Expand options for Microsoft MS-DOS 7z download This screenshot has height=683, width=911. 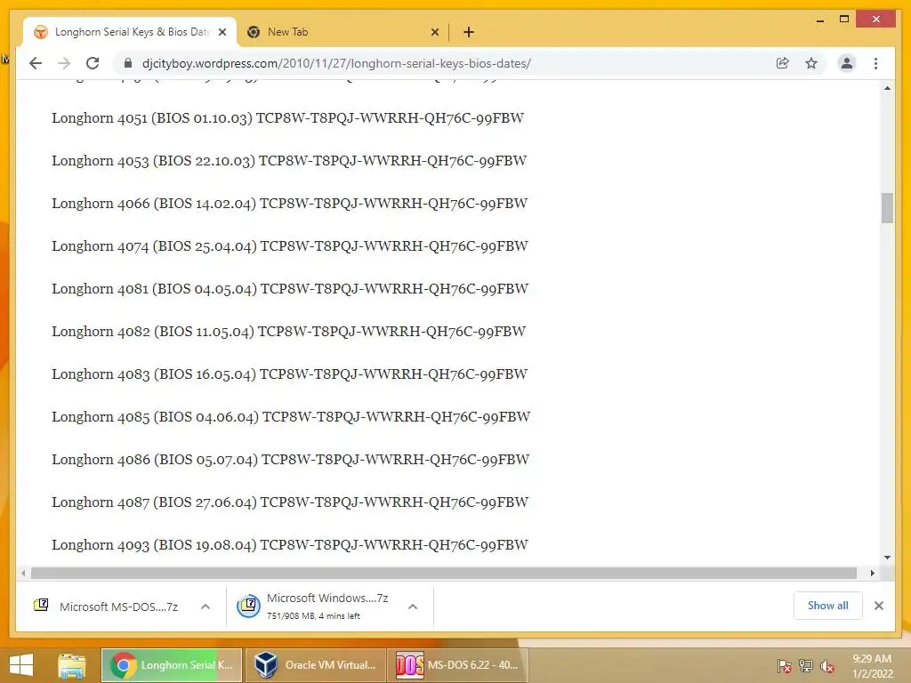206,607
